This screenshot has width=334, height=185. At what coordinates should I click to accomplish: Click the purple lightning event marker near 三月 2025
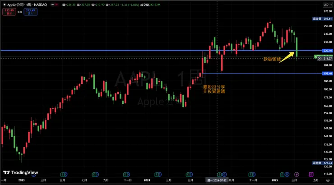(297, 175)
